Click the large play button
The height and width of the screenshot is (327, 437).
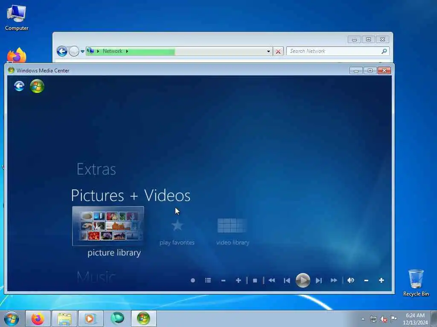pos(303,280)
